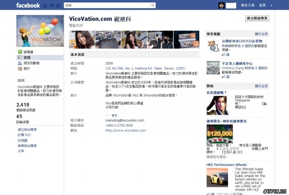This screenshot has width=289, height=195.
Task: Click the create fan page link in sidebar
Action: pos(27,130)
